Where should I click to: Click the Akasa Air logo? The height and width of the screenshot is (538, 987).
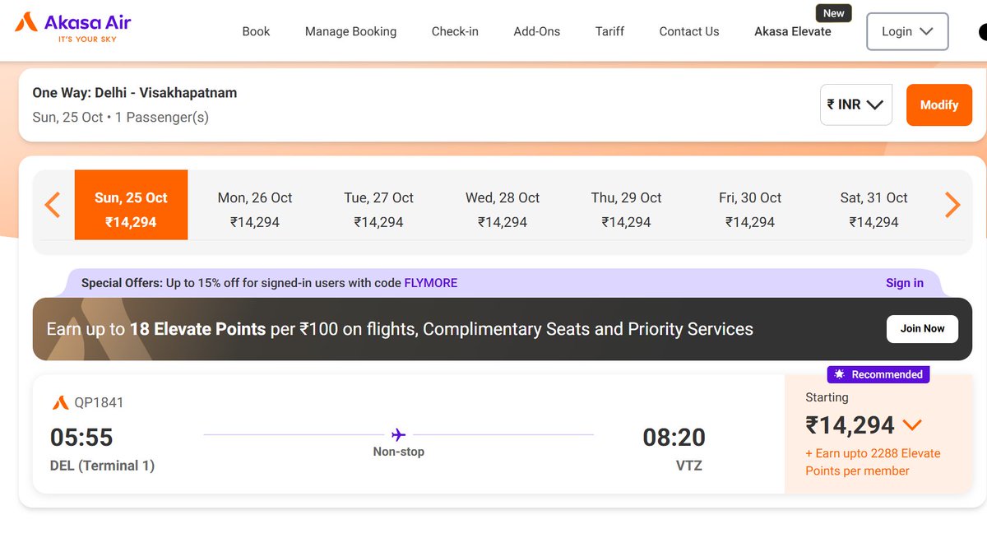point(72,27)
